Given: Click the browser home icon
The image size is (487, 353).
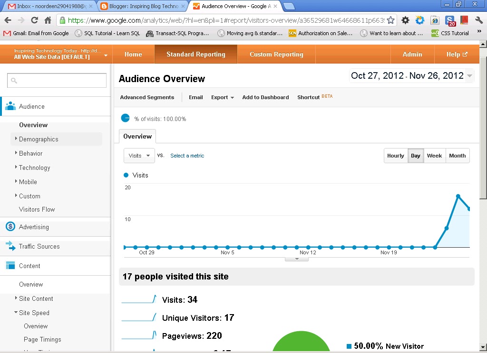Looking at the screenshot, I should point(48,20).
